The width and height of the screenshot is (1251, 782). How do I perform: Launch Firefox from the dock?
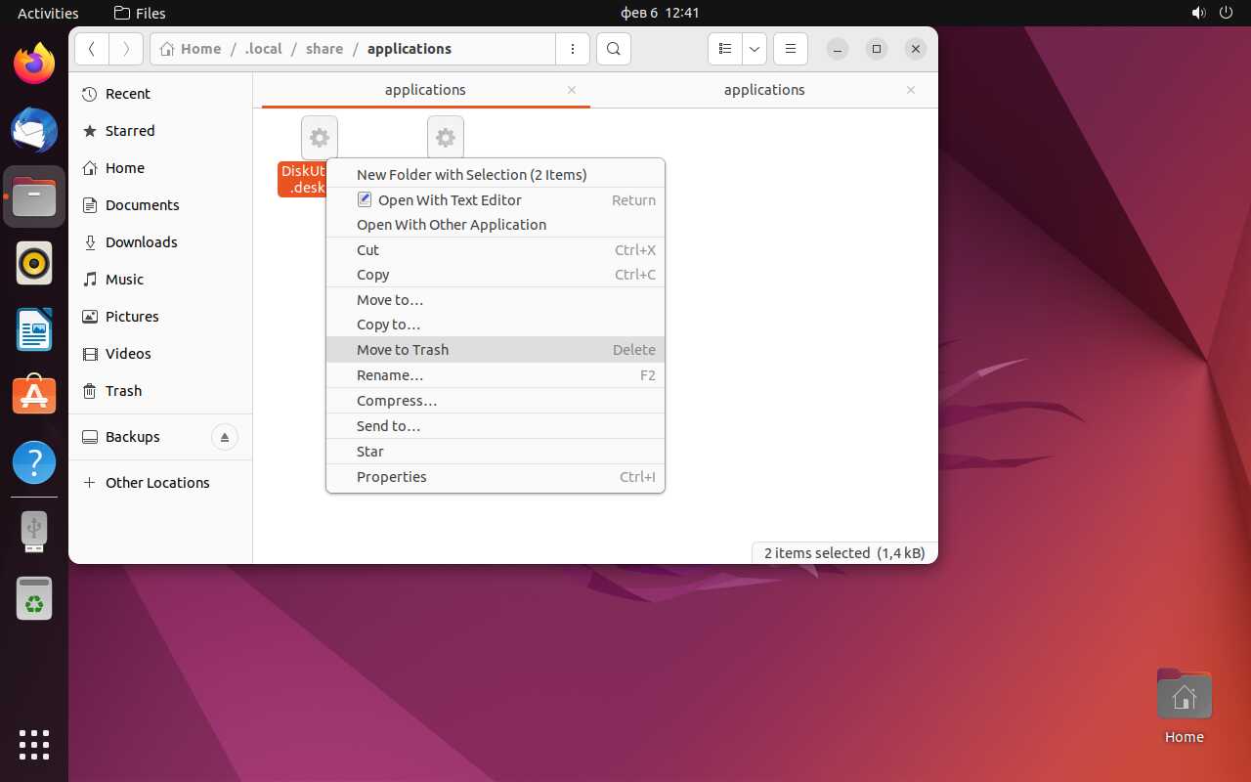point(34,65)
